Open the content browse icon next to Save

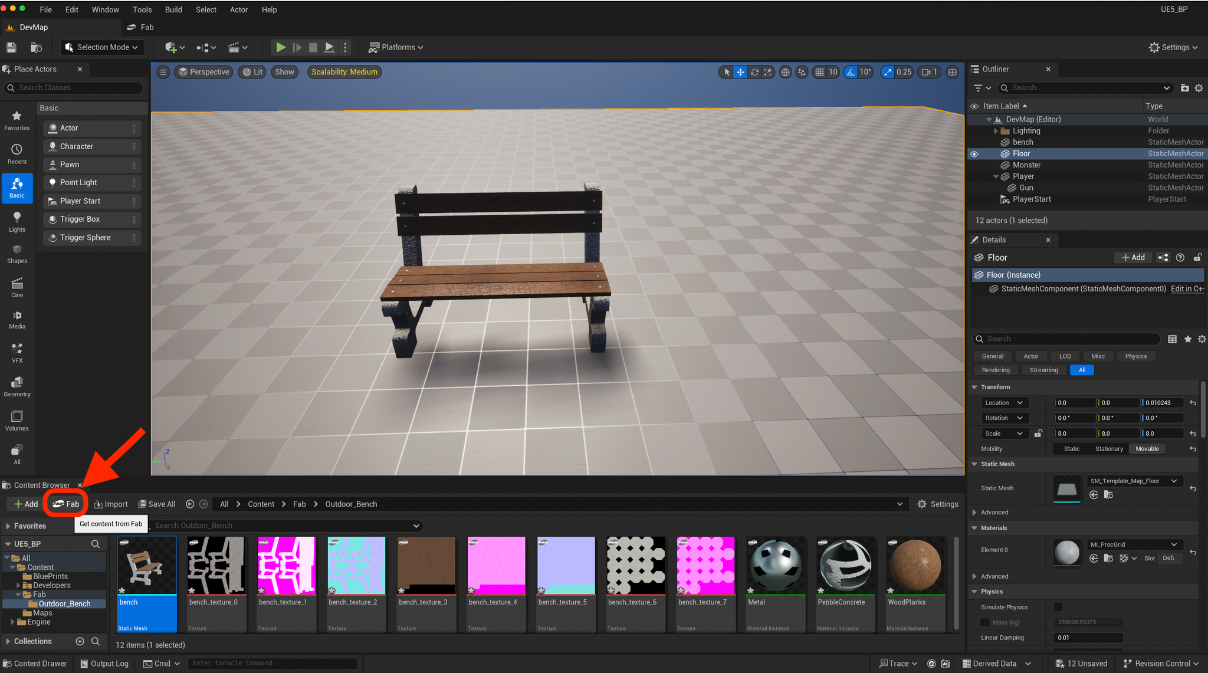point(36,47)
